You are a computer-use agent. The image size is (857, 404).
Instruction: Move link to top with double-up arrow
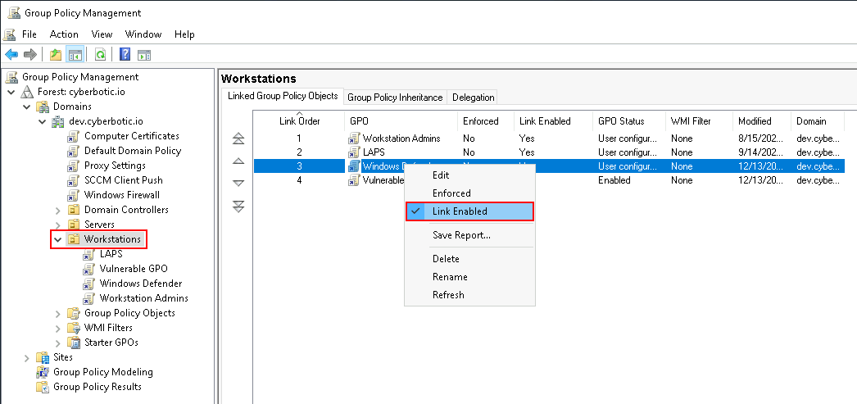[x=238, y=139]
